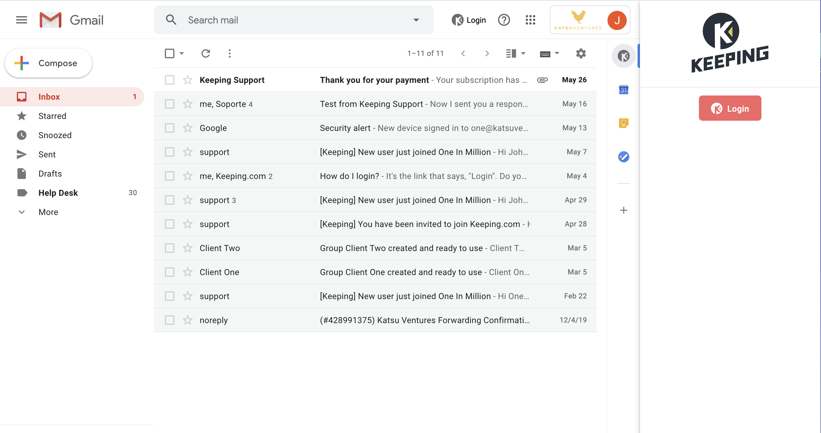Go to older messages page arrow
The height and width of the screenshot is (433, 821).
487,53
